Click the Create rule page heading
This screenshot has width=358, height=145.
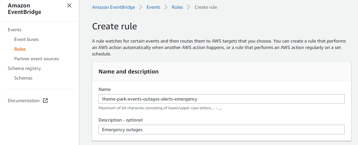tap(114, 26)
